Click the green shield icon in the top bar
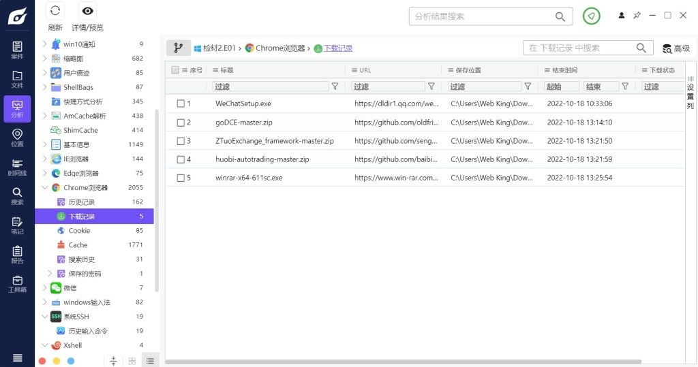 (x=592, y=16)
